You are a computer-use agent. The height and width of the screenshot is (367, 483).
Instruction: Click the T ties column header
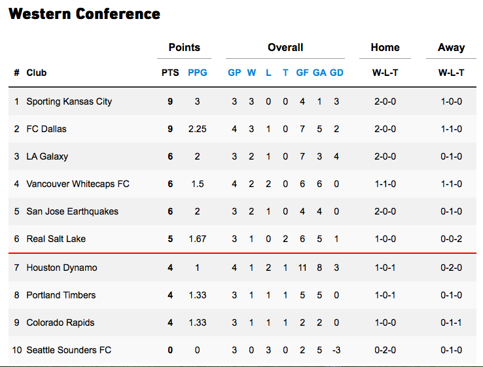285,73
